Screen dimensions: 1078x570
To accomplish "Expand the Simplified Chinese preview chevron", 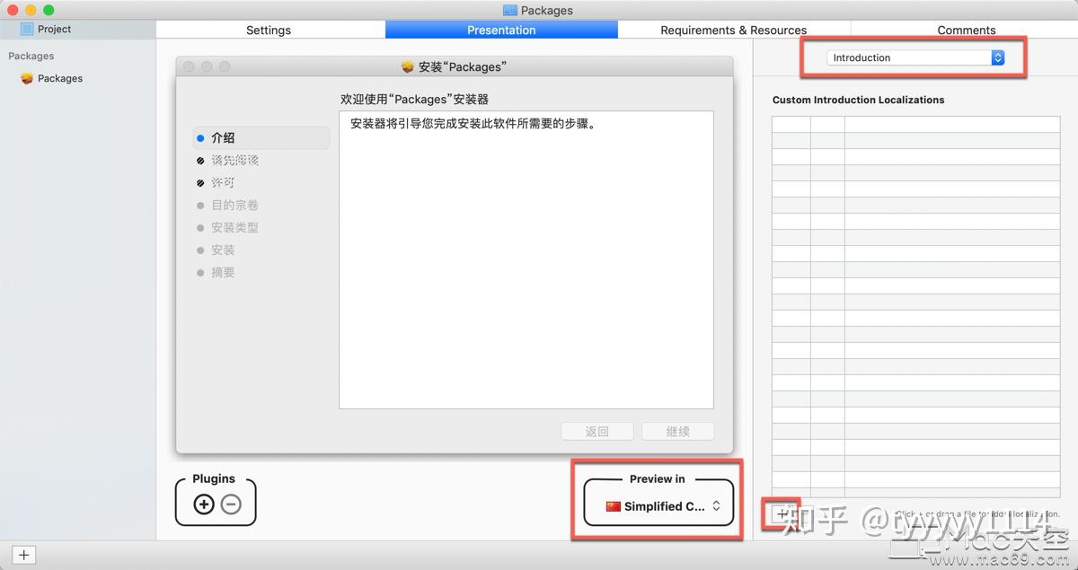I will tap(716, 506).
